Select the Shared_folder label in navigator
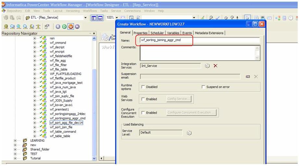The width and height of the screenshot is (299, 167). coord(40,150)
